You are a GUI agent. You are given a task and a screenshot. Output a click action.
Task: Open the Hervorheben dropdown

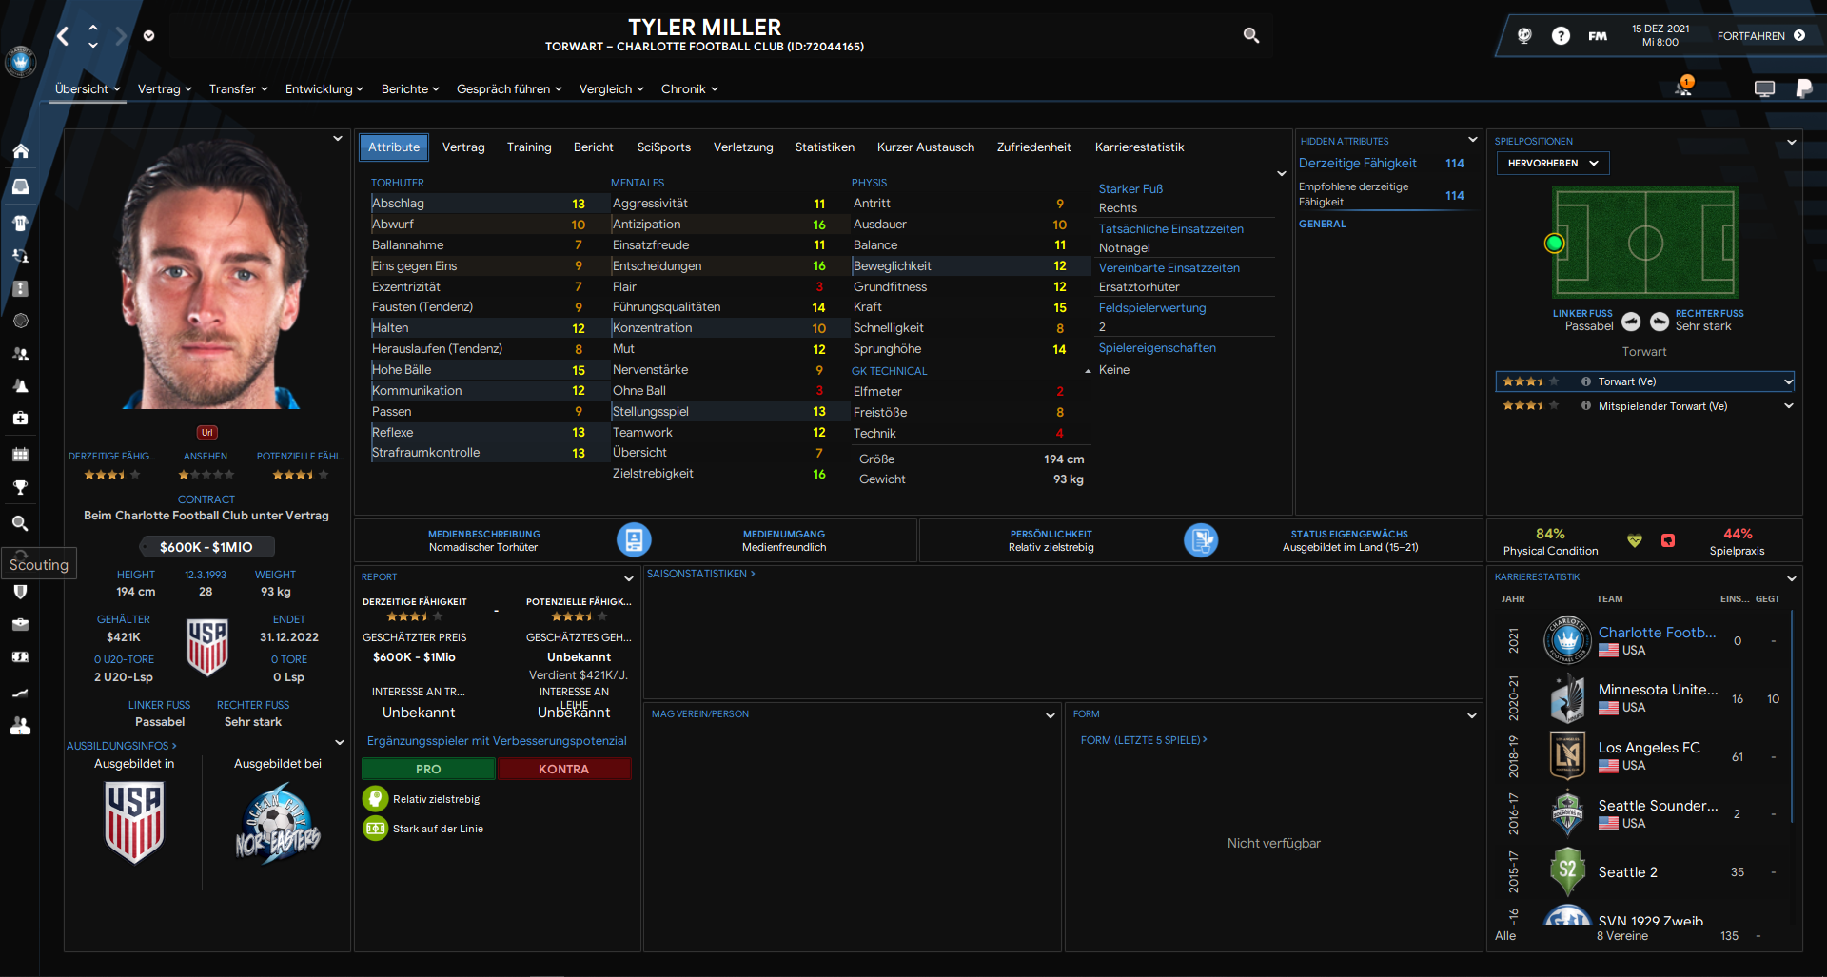(1554, 163)
